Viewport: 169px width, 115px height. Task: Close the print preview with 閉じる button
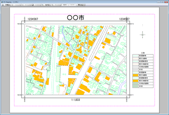(81, 5)
